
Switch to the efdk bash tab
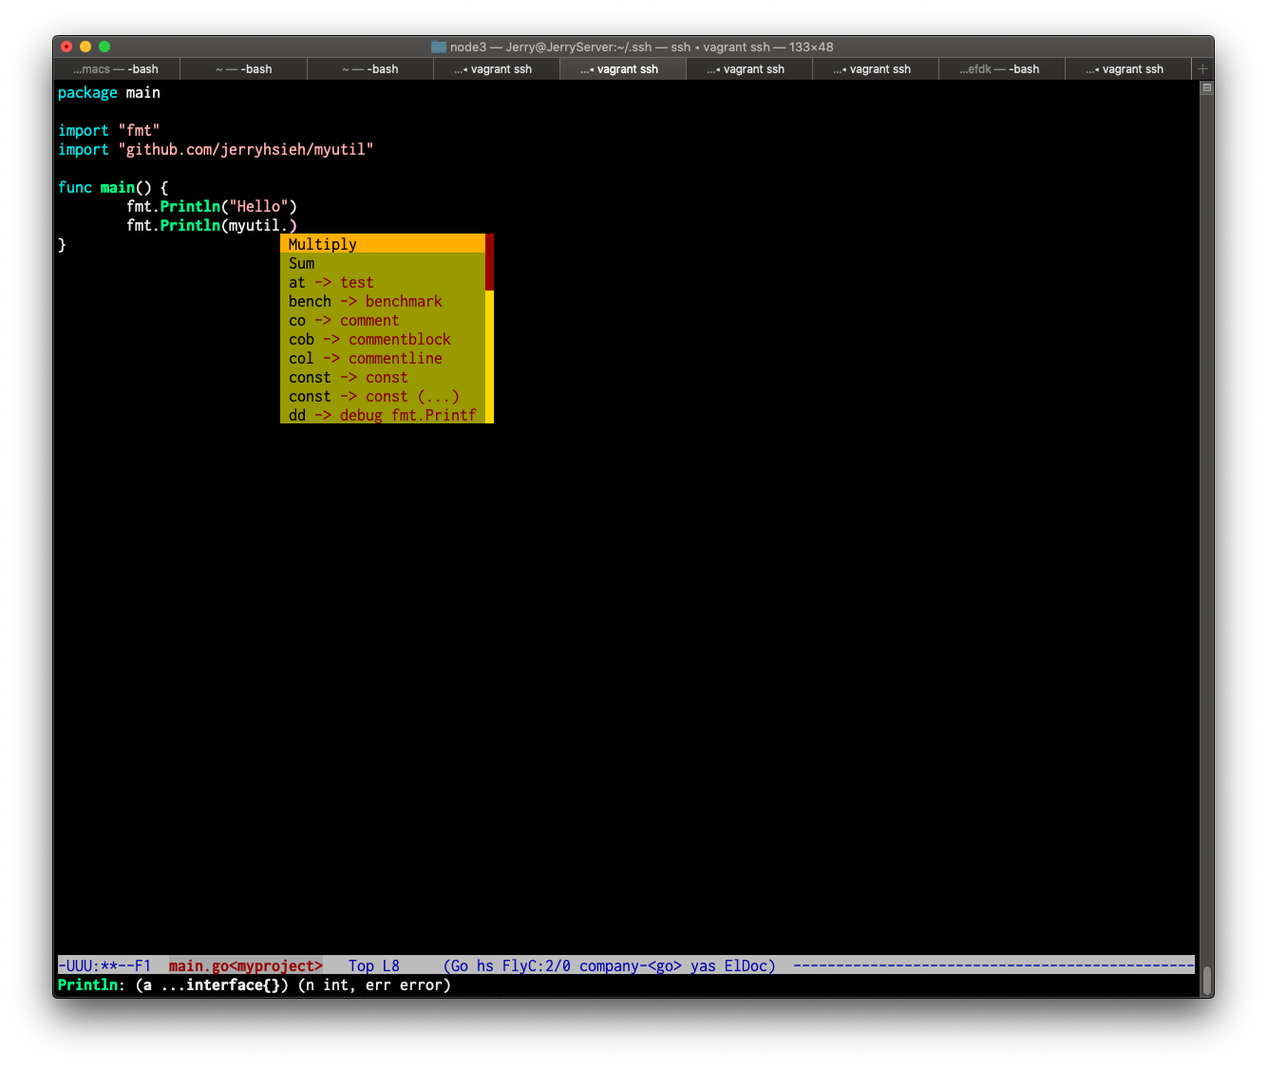point(1001,68)
